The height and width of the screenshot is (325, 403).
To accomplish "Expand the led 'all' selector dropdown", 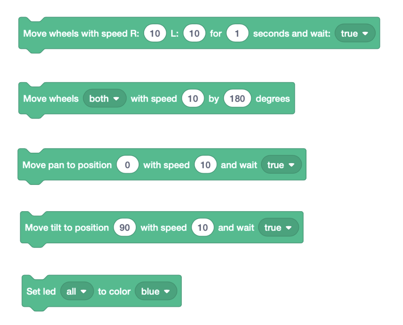I will tap(77, 291).
